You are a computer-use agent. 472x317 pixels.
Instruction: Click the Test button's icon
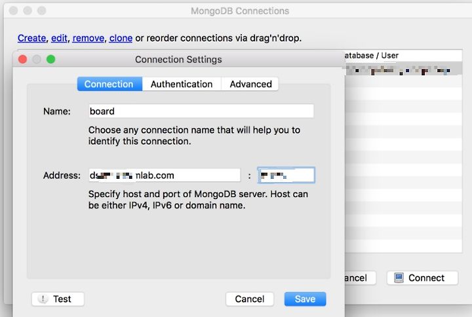[43, 299]
